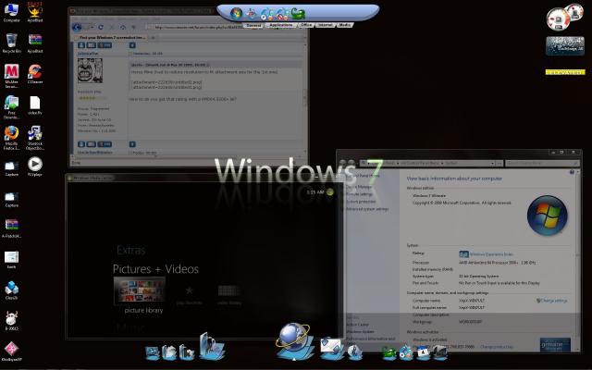592x370 pixels.
Task: Launch the FLV player desktop icon
Action: tap(35, 166)
